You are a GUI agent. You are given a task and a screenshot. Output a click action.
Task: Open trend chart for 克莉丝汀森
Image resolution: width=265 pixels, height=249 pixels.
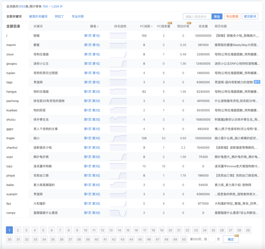[x=118, y=176]
